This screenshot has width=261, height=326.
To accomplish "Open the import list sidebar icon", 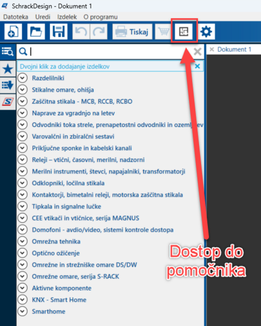I will coord(8,85).
